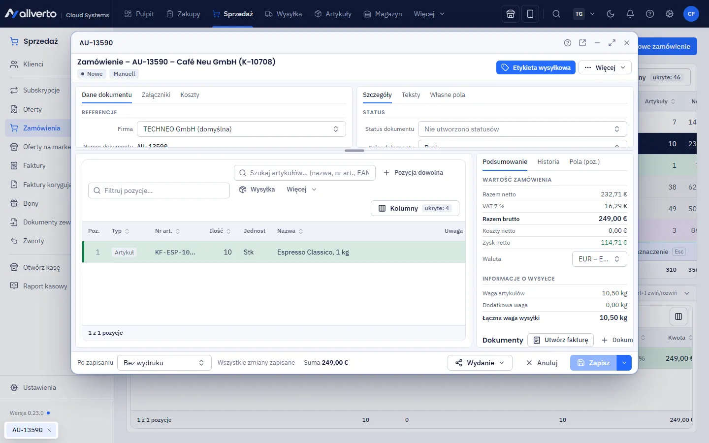Open Ustawienia in the sidebar

[x=39, y=388]
